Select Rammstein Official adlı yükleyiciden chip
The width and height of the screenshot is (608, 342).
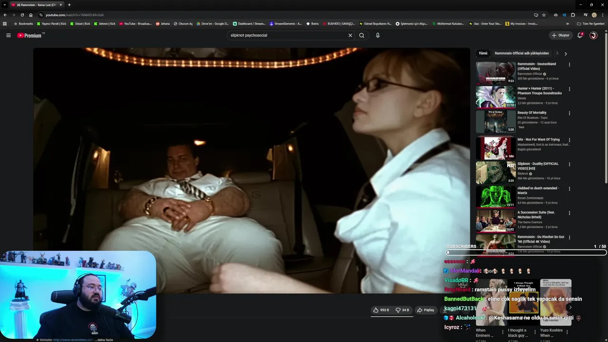[522, 53]
